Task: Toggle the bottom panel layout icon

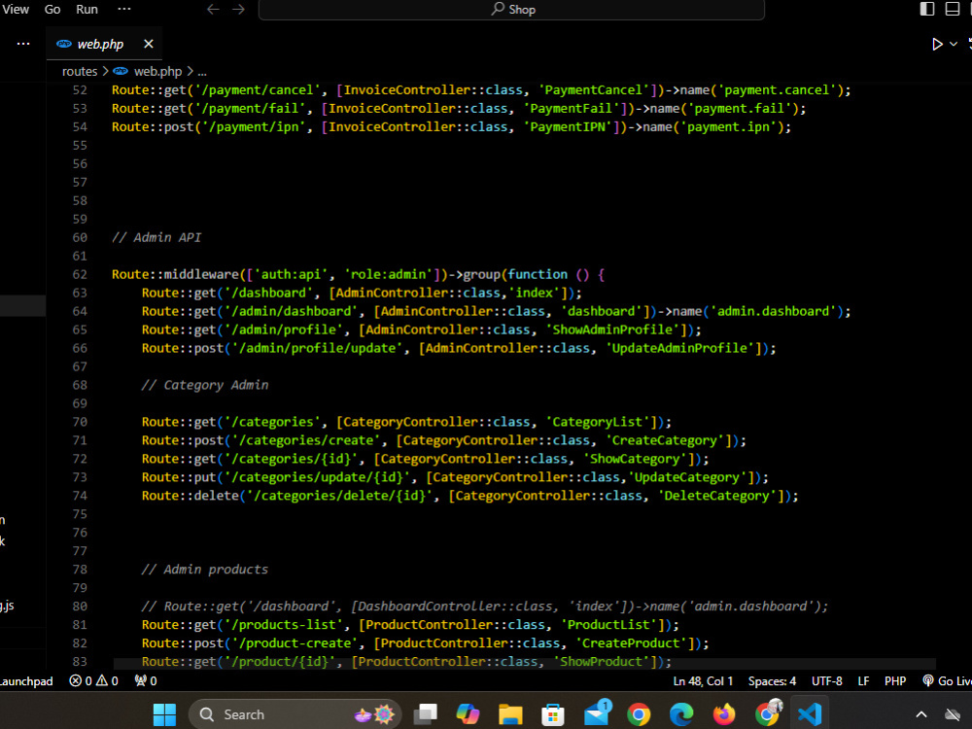Action: coord(953,9)
